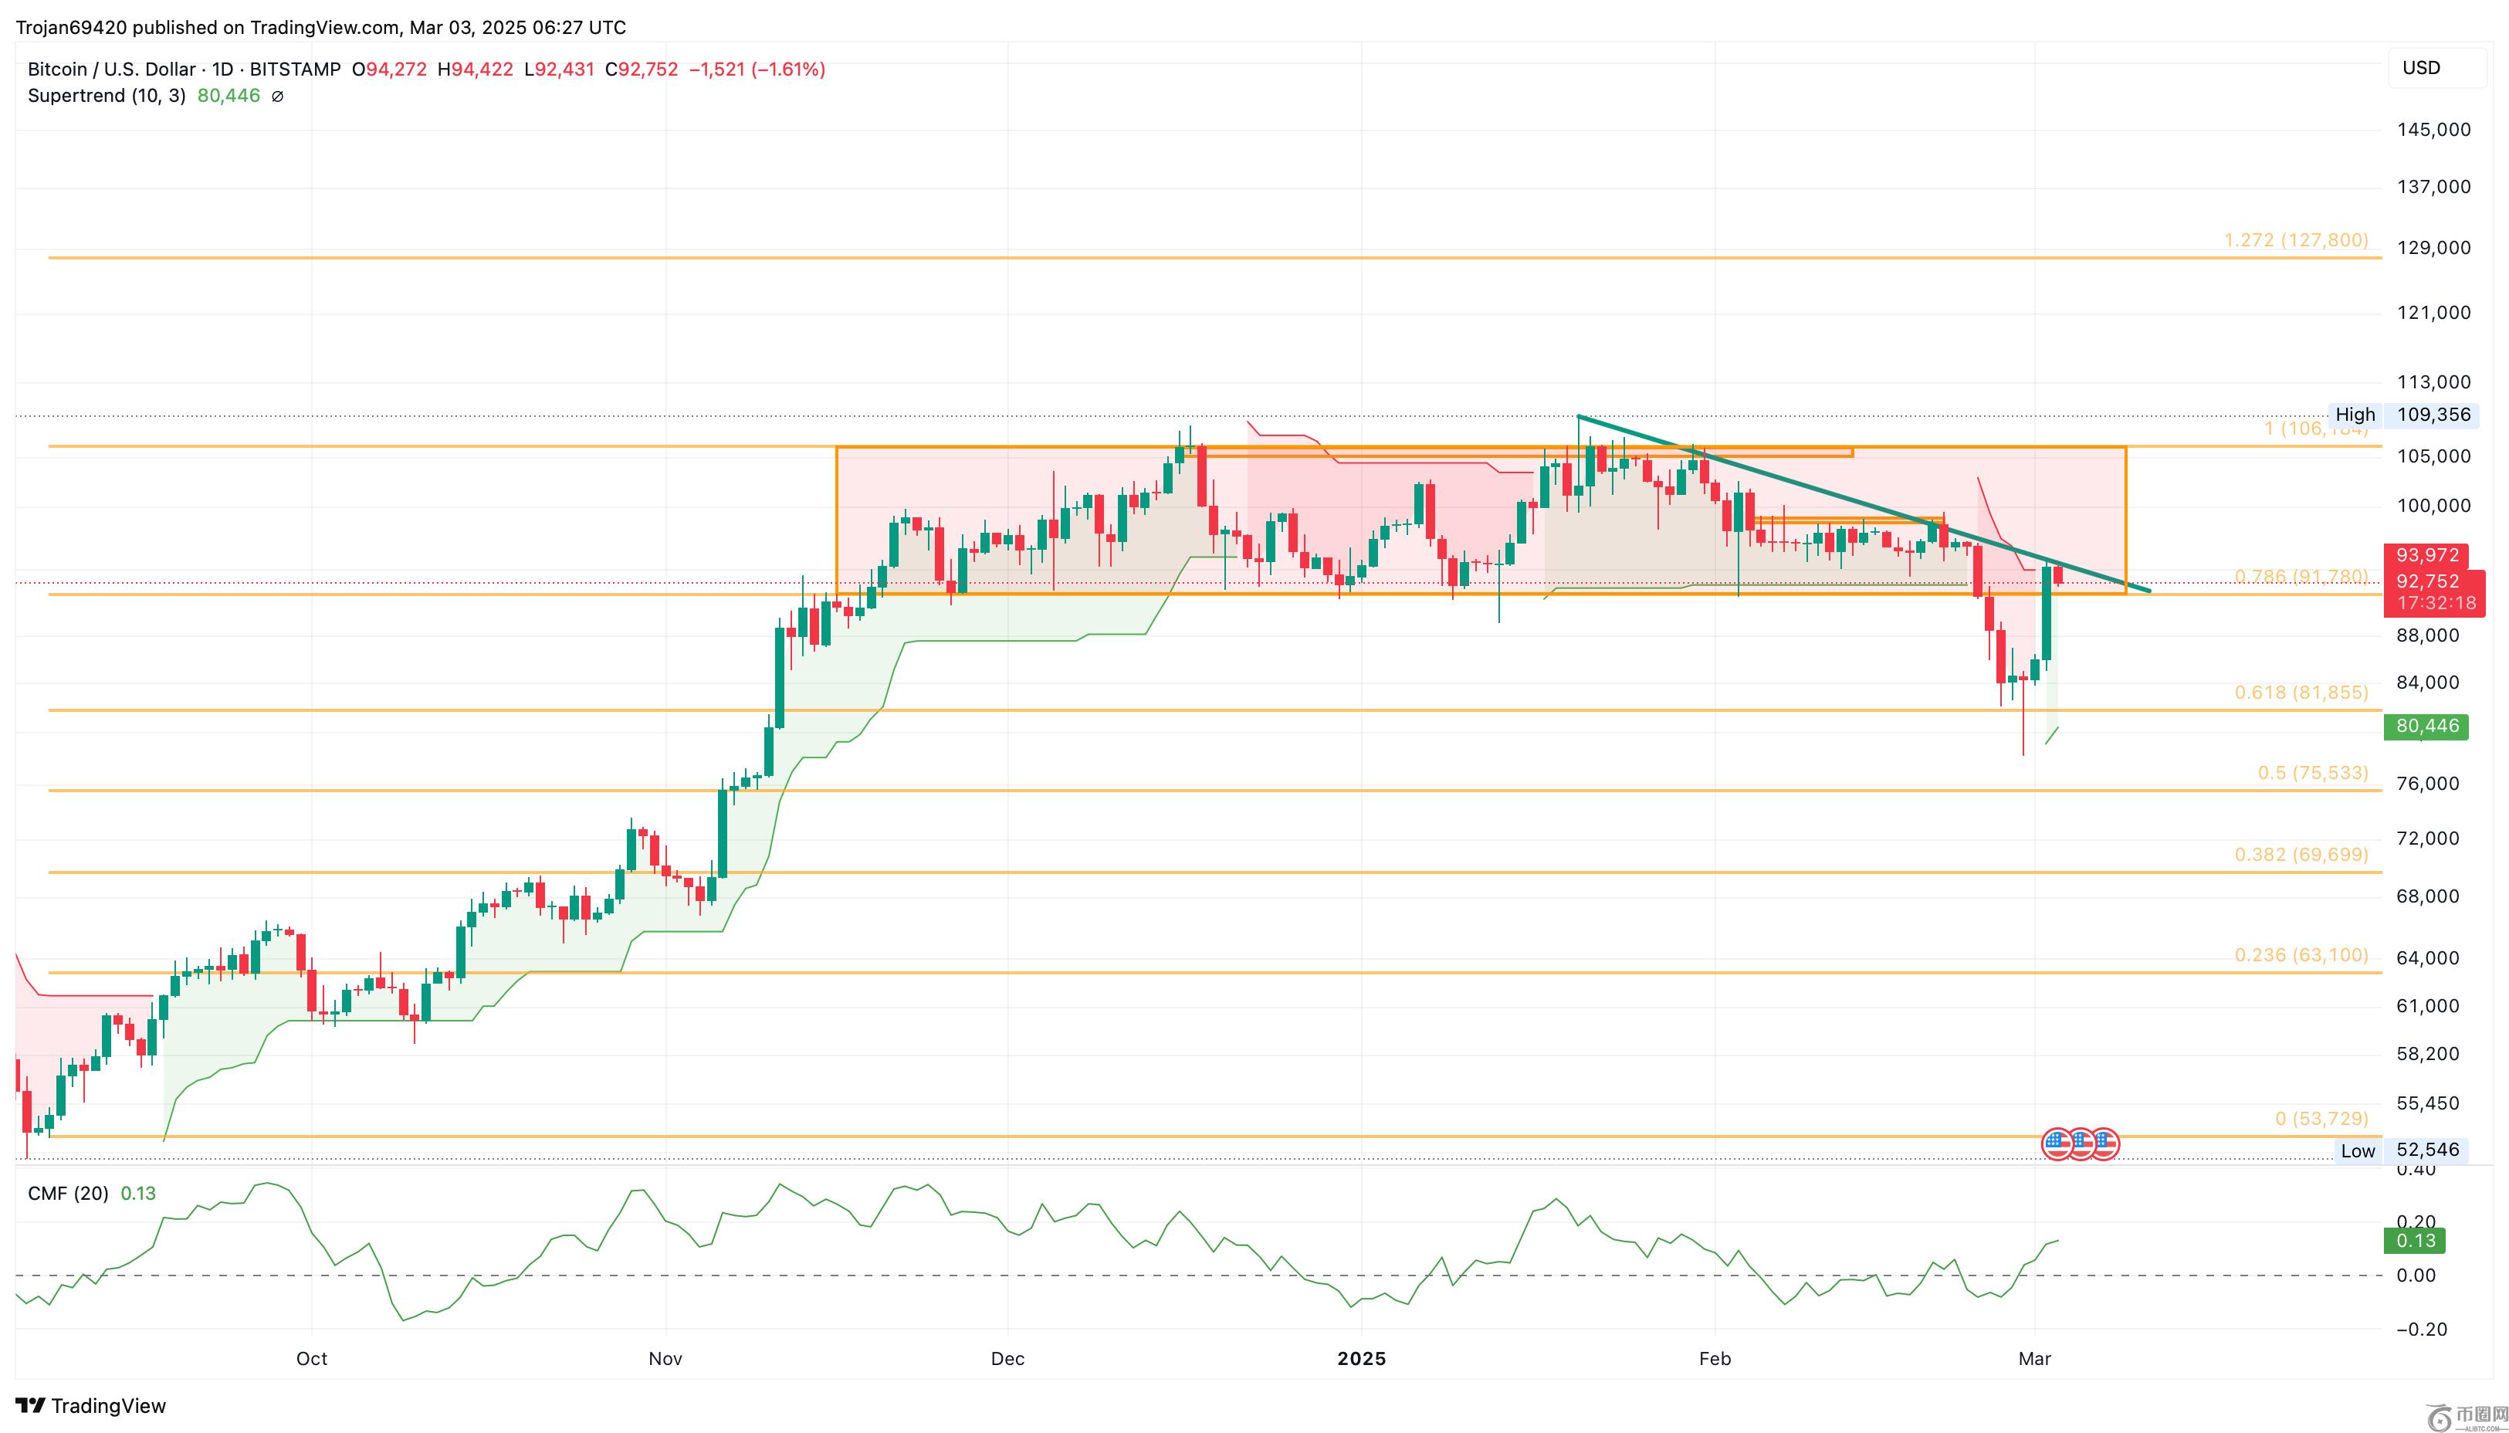Click the green 0.13 CMF value tag
2509x1433 pixels.
pos(2415,1240)
